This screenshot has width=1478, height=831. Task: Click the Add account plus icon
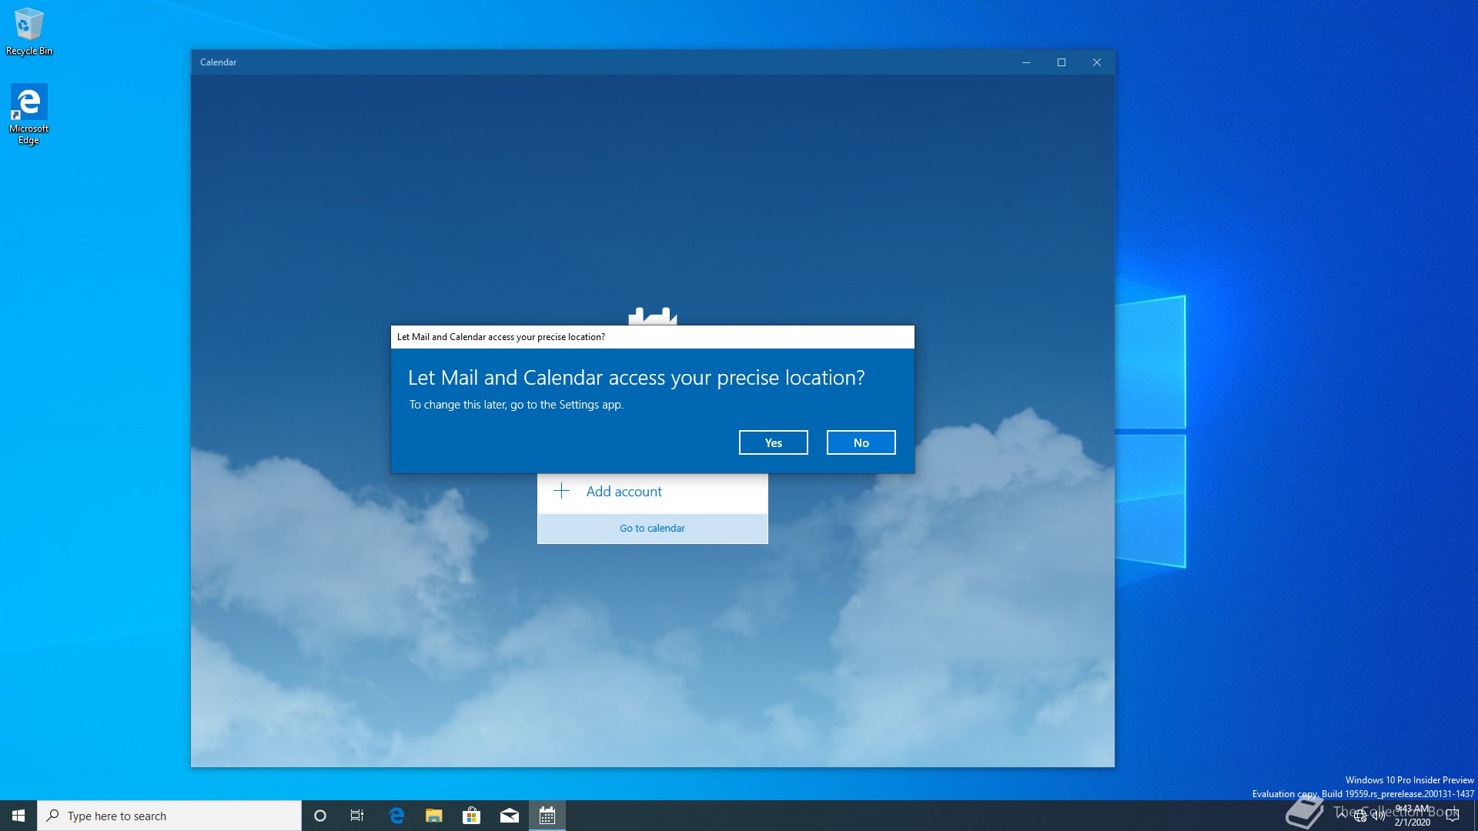pyautogui.click(x=562, y=491)
